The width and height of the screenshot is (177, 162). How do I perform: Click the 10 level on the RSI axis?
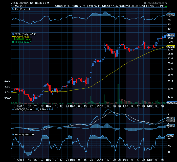tap(169, 29)
